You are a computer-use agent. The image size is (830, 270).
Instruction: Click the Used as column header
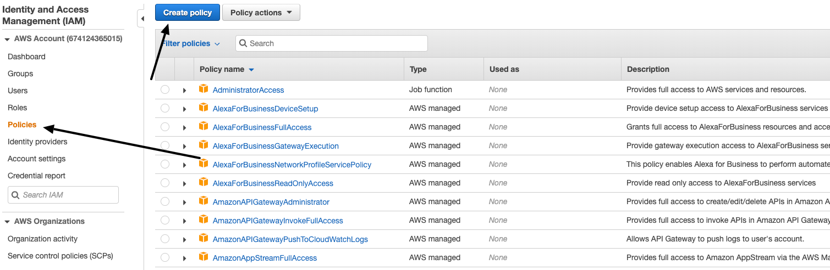coord(504,69)
